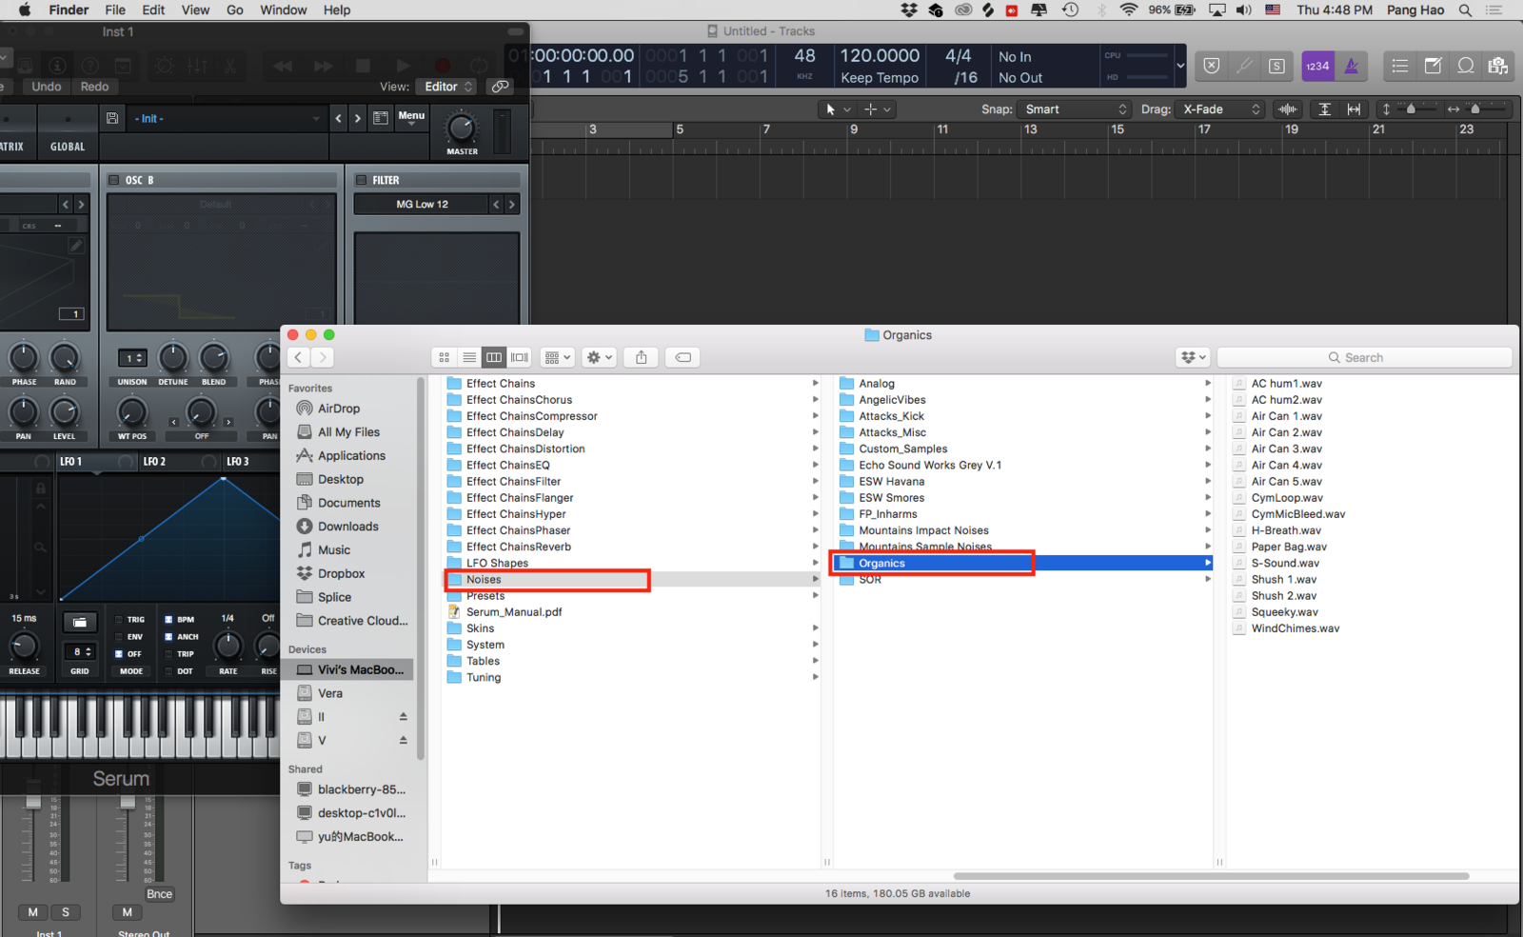Click the purple metronome icon
1523x937 pixels.
pos(1351,66)
